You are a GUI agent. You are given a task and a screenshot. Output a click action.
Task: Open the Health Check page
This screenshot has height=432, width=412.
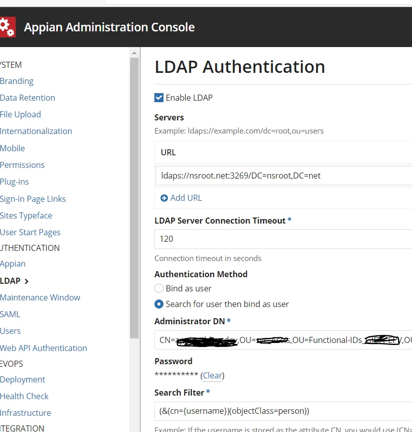coord(24,396)
